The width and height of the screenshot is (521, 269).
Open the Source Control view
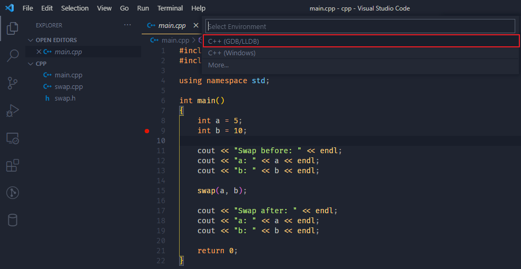(x=13, y=83)
